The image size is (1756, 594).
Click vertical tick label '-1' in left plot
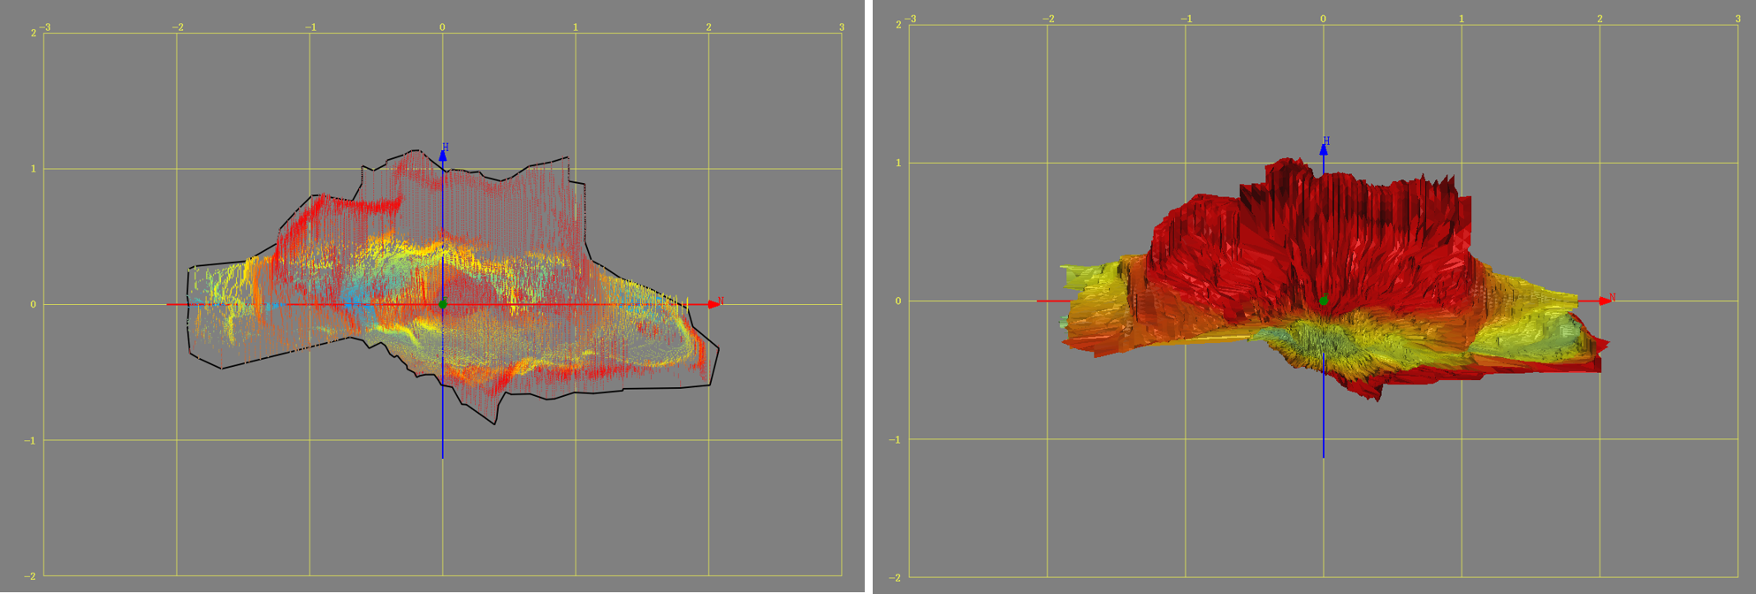click(x=32, y=440)
